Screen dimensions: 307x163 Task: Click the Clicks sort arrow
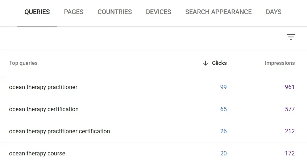pos(206,63)
